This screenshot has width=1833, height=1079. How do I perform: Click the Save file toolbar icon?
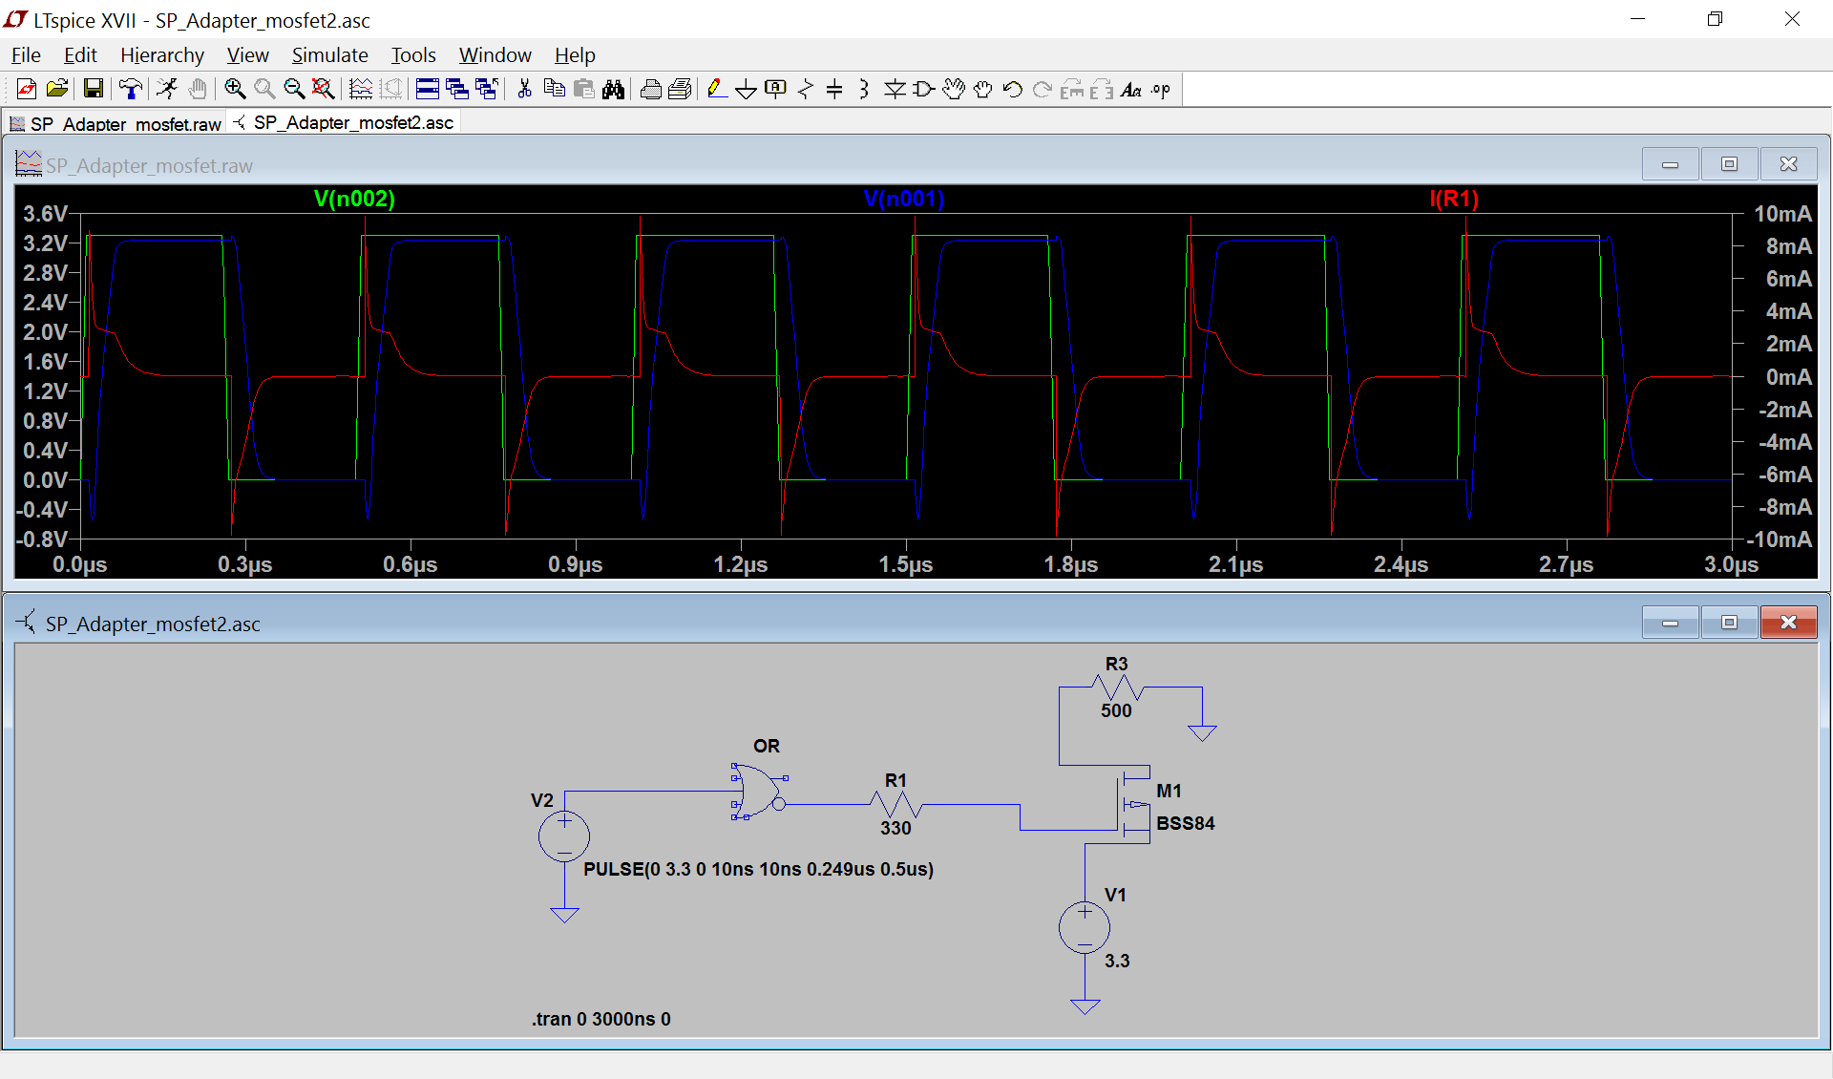pyautogui.click(x=94, y=90)
